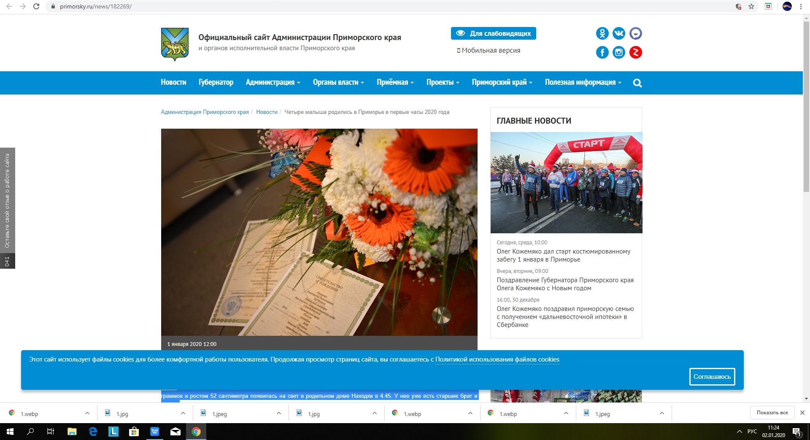Viewport: 810px width, 440px height.
Task: Click the scrollbar down arrow
Action: pos(806,399)
